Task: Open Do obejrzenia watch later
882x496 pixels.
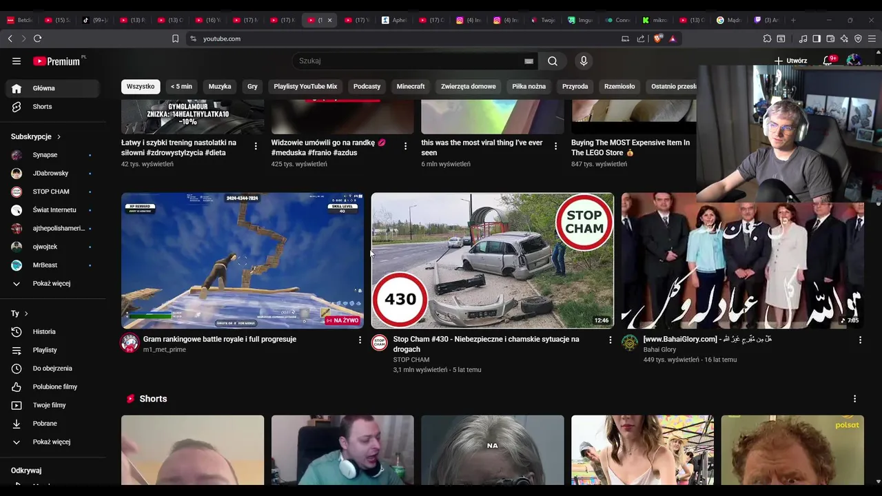Action: point(53,369)
